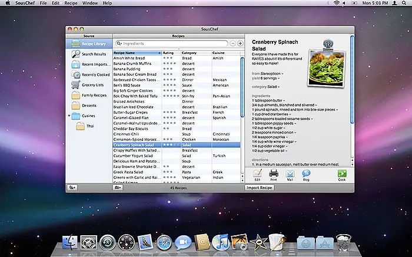The image size is (412, 257).
Task: Click the Import Recipe button
Action: click(260, 188)
